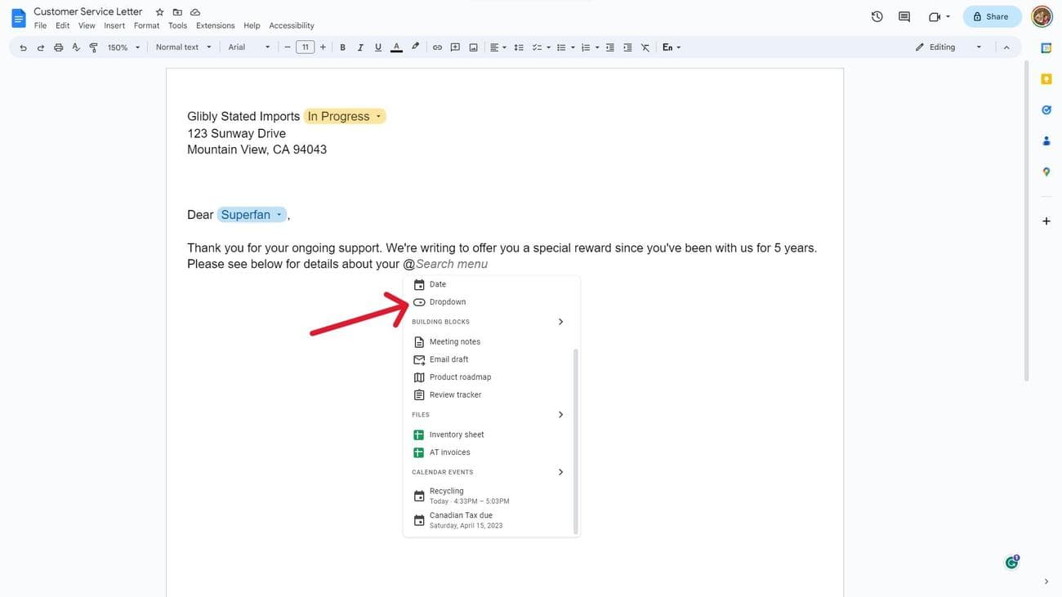Select Dropdown from the search menu
Screen dimensions: 1062x597
[448, 302]
